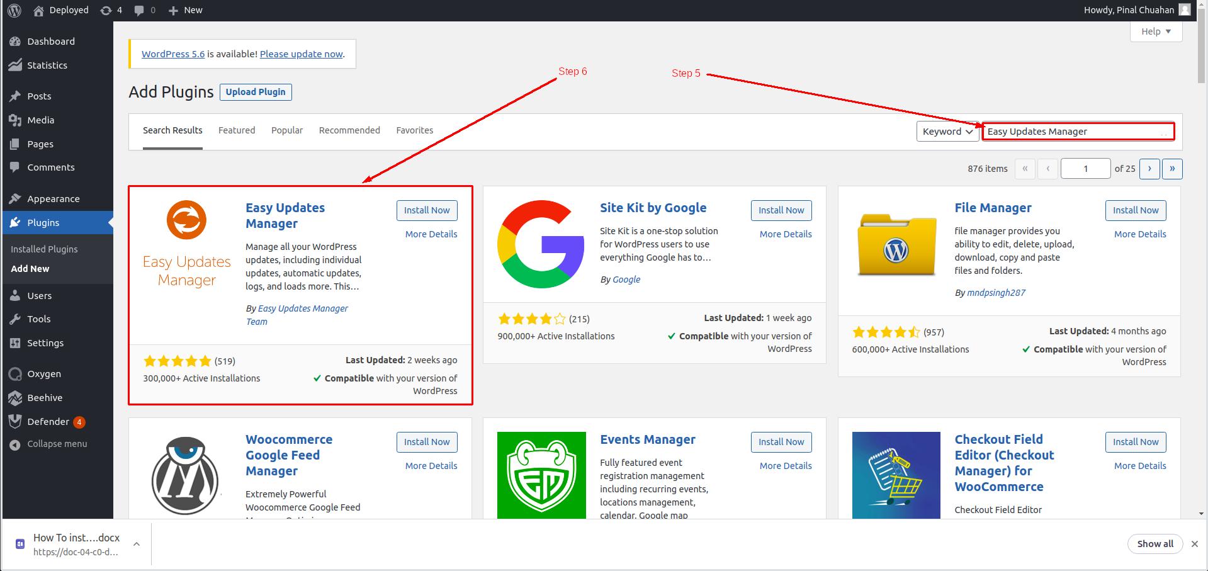Open comments bubble in admin bar
This screenshot has width=1208, height=571.
point(138,10)
